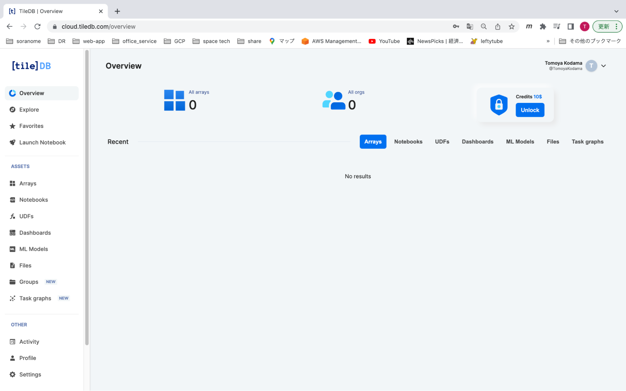Click the sidebar vertical scrollbar
626x391 pixels.
(x=87, y=198)
